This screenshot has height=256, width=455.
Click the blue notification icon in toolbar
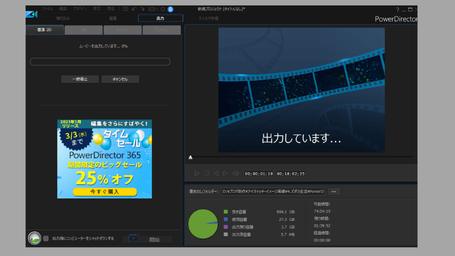[x=170, y=9]
